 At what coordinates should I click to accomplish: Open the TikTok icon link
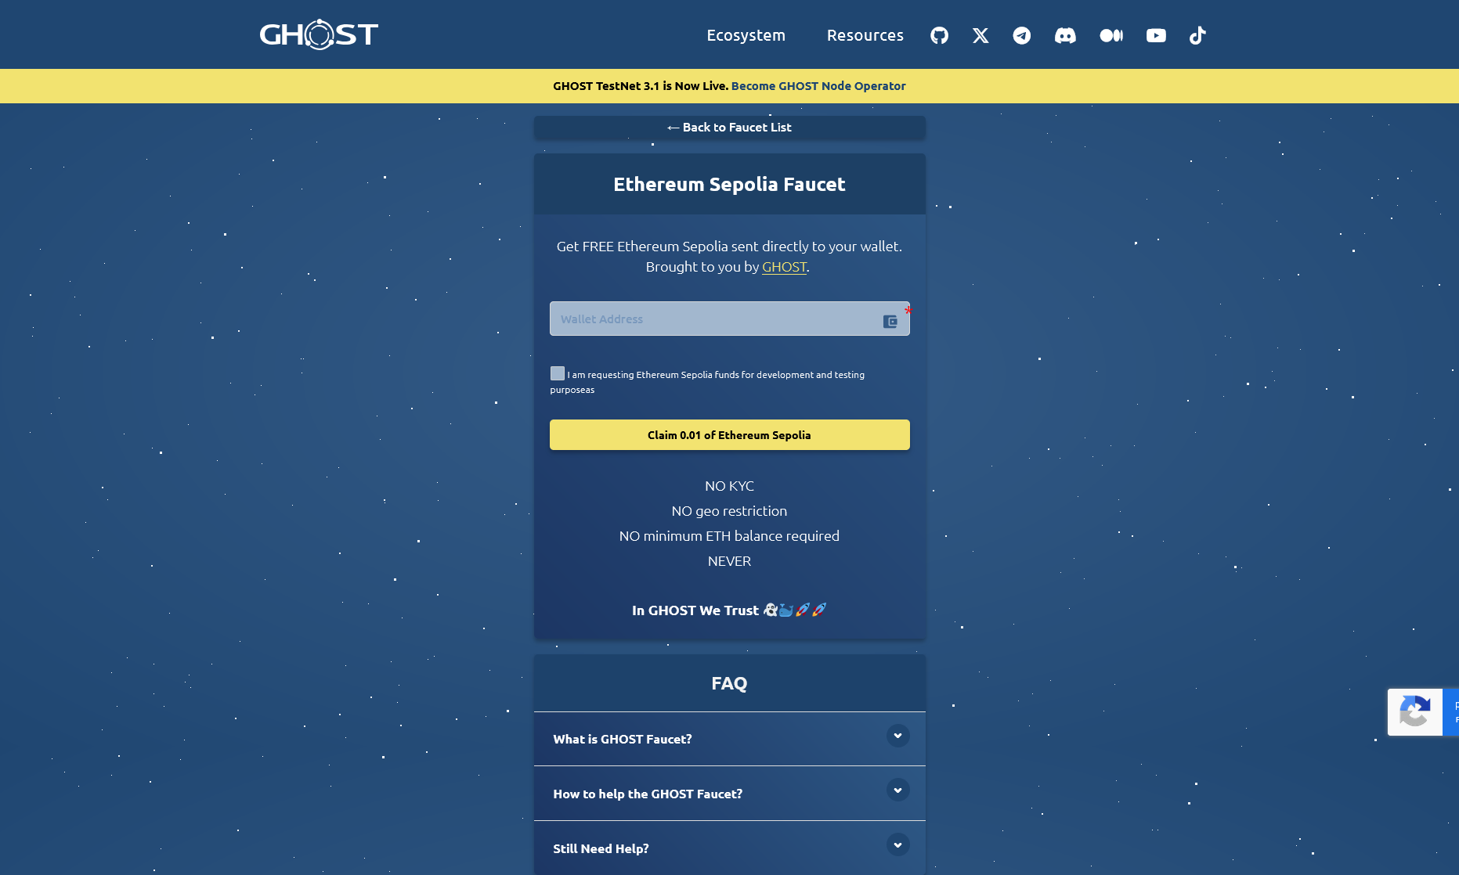(1197, 35)
